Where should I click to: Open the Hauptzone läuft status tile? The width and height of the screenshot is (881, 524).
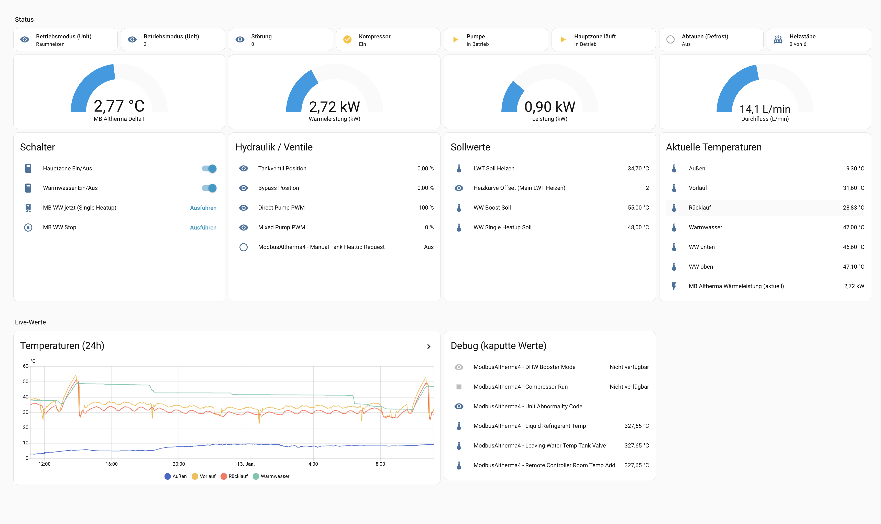click(603, 40)
